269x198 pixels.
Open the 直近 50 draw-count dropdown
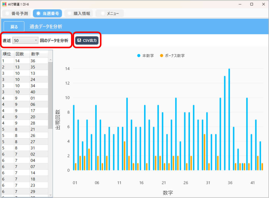pos(25,41)
